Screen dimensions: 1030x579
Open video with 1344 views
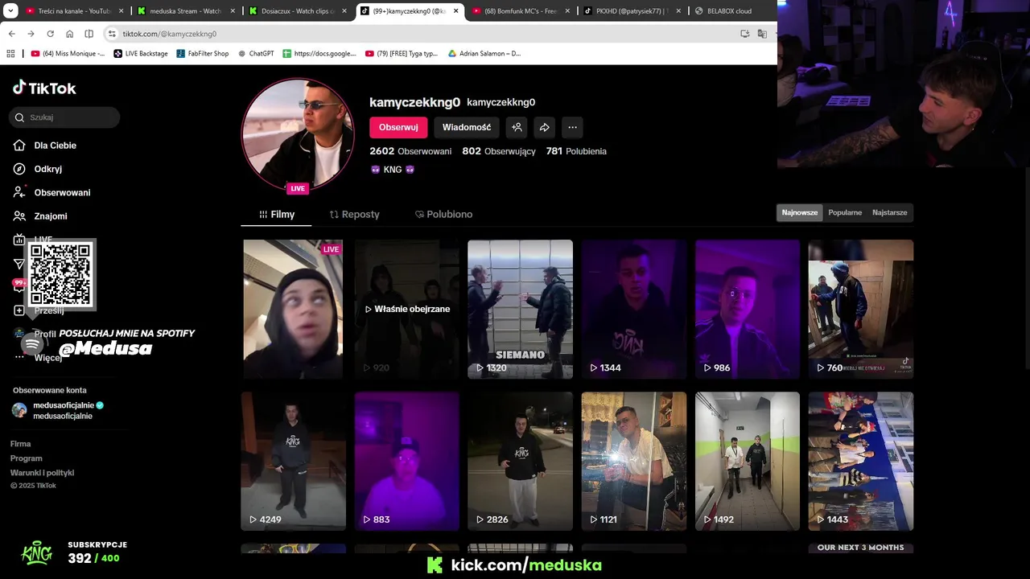coord(634,309)
